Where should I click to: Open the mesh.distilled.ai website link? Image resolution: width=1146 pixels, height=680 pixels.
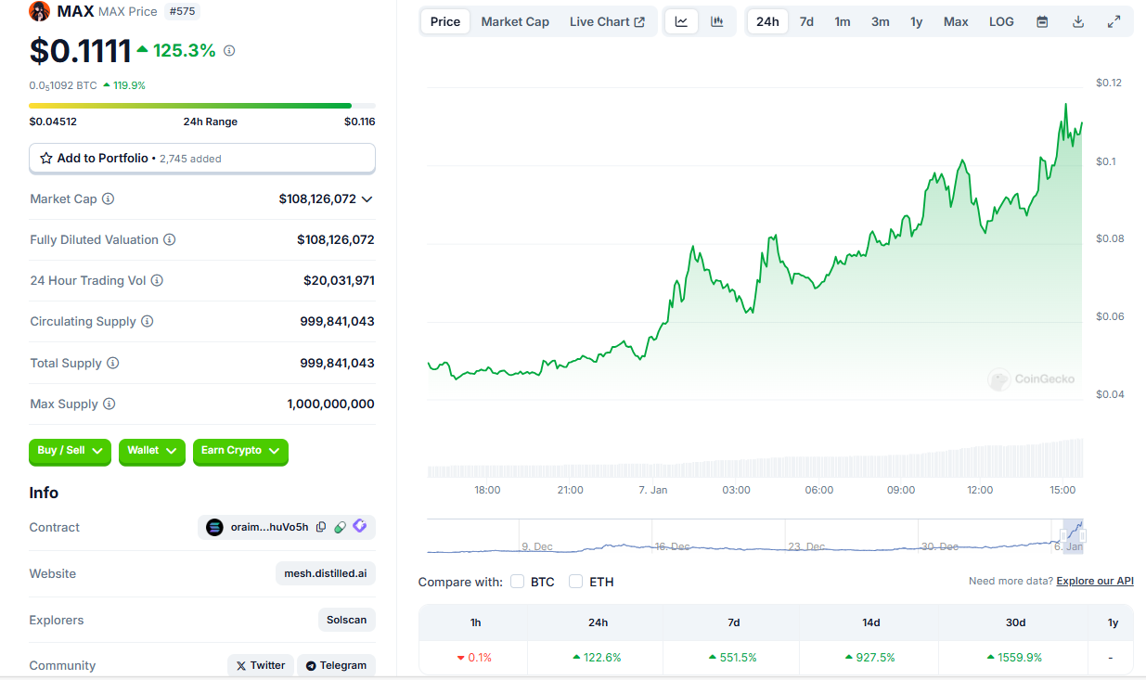pos(325,573)
